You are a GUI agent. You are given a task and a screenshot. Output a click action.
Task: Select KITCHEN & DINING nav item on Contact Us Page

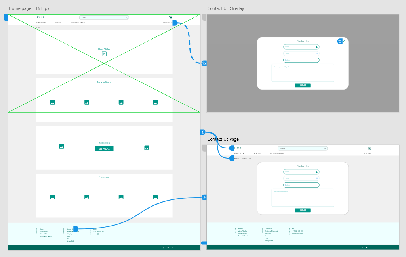click(276, 154)
